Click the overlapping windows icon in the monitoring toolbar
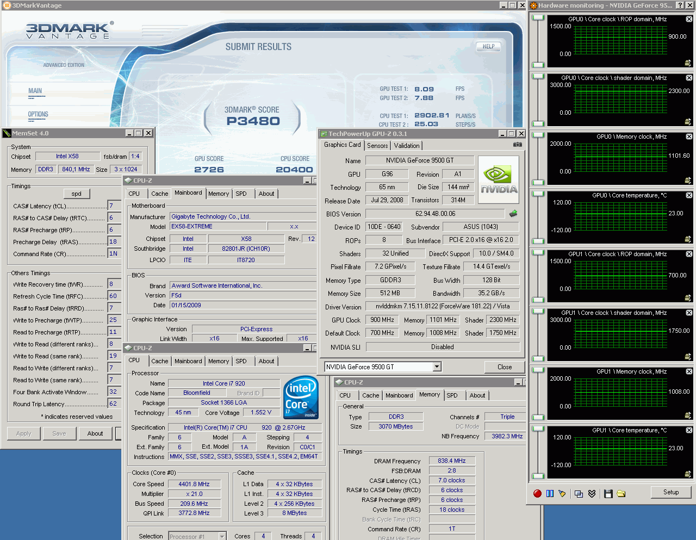696x540 pixels. click(579, 493)
